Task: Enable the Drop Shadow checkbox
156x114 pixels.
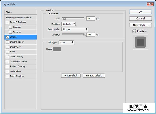Action: [7, 76]
